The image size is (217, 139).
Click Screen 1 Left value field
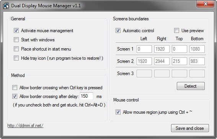(144, 49)
